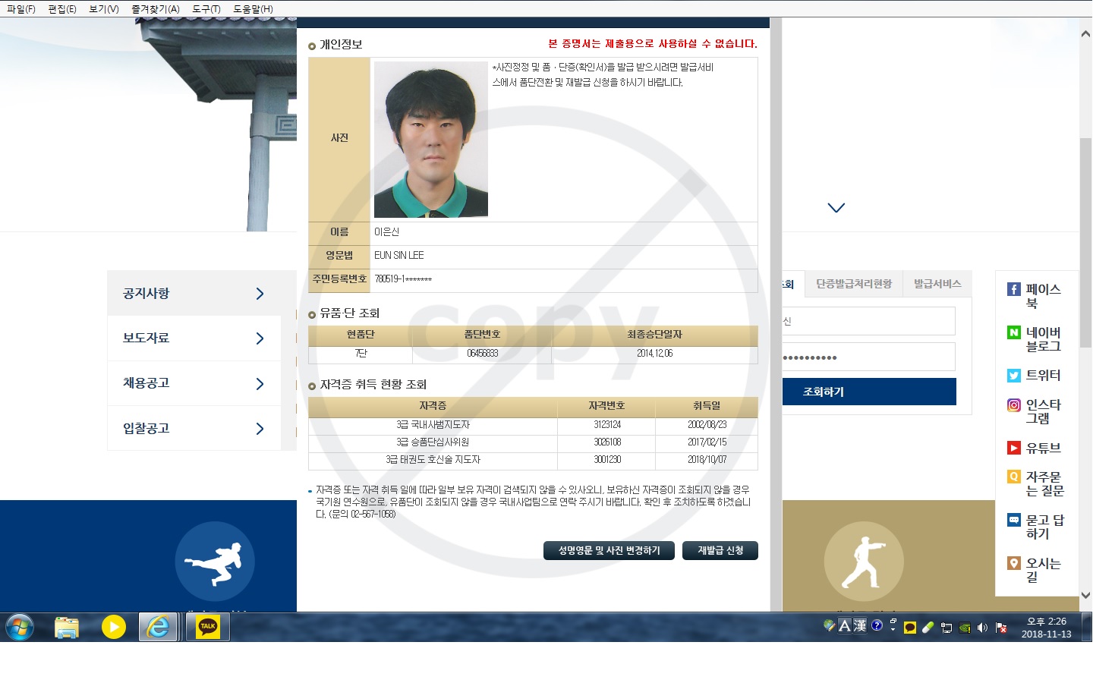Screen dimensions: 1093x683
Task: Click the YouTube play icon
Action: [x=1013, y=448]
